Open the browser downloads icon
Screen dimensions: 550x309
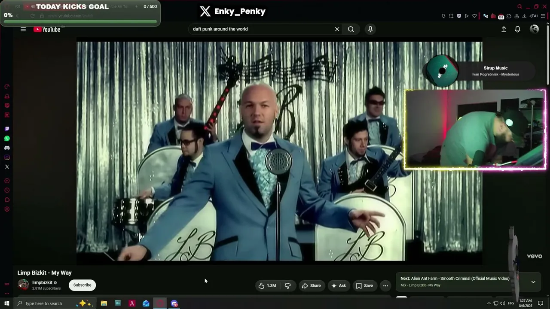click(524, 16)
